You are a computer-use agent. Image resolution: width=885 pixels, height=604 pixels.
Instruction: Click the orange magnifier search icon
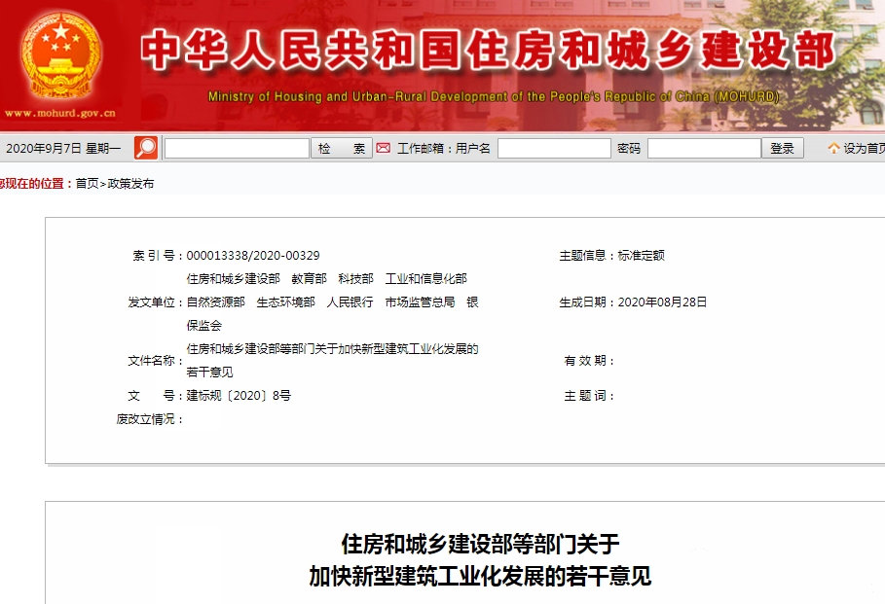coord(146,148)
